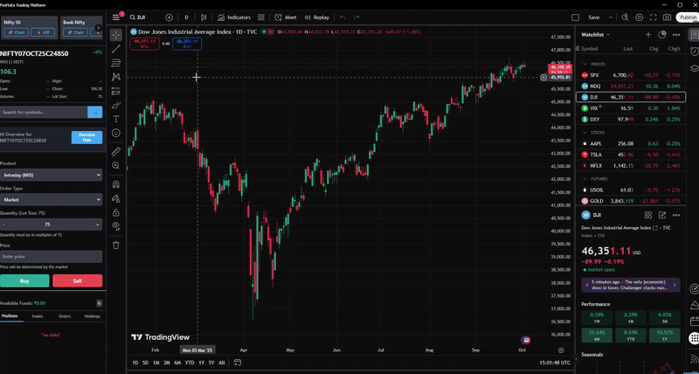699x374 pixels.
Task: Activate the zoom in tool
Action: click(x=116, y=165)
